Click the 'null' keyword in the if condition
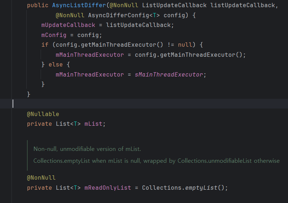The height and width of the screenshot is (203, 288). 185,45
